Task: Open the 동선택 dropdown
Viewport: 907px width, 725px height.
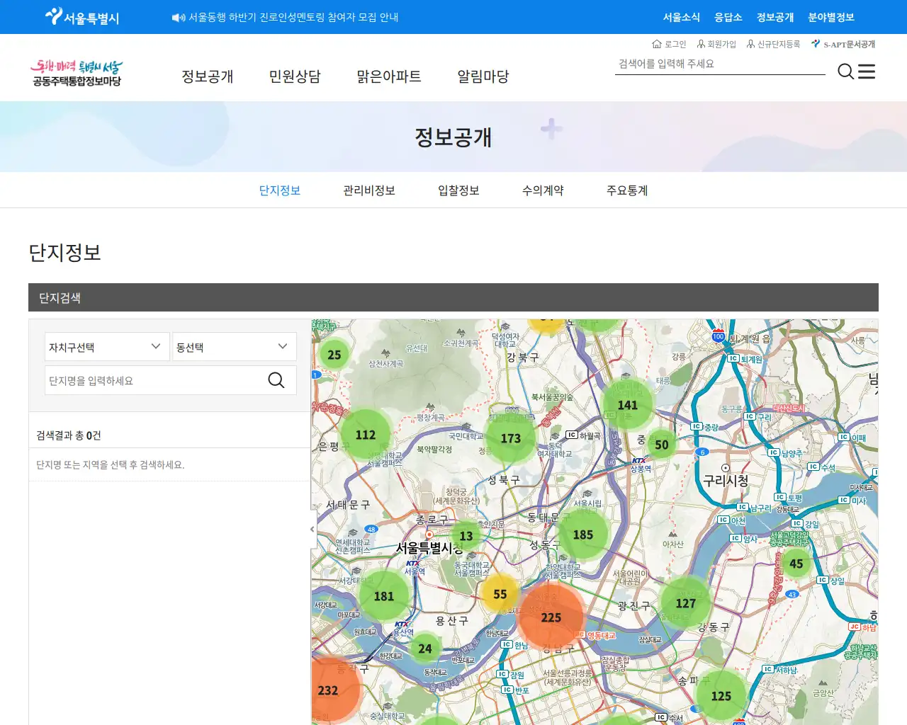Action: pos(234,346)
